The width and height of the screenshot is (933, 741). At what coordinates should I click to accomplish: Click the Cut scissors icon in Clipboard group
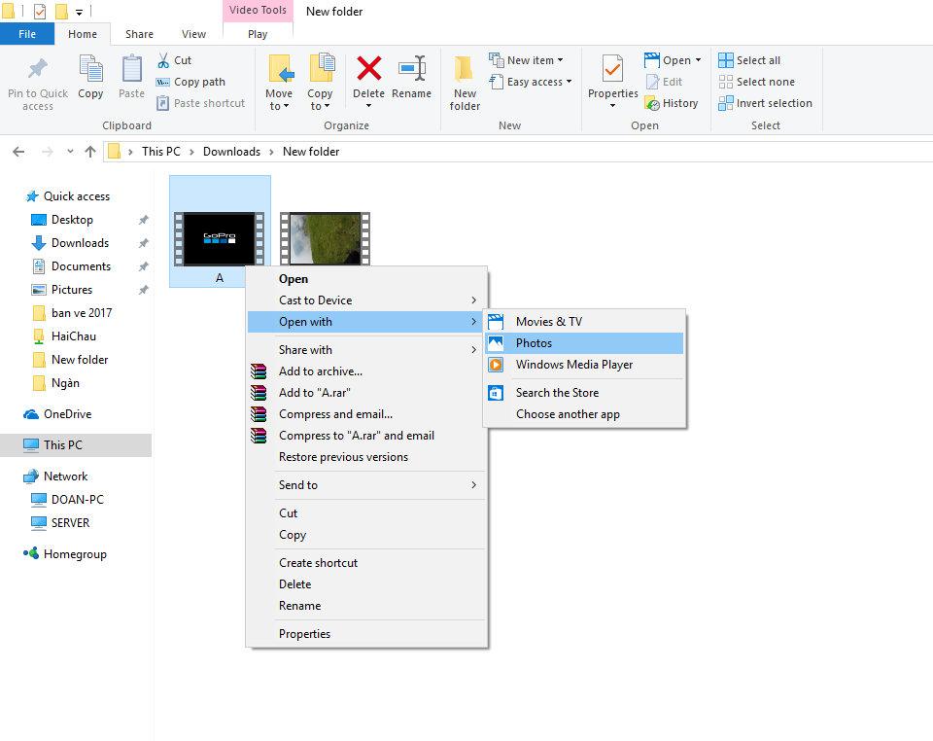coord(163,60)
